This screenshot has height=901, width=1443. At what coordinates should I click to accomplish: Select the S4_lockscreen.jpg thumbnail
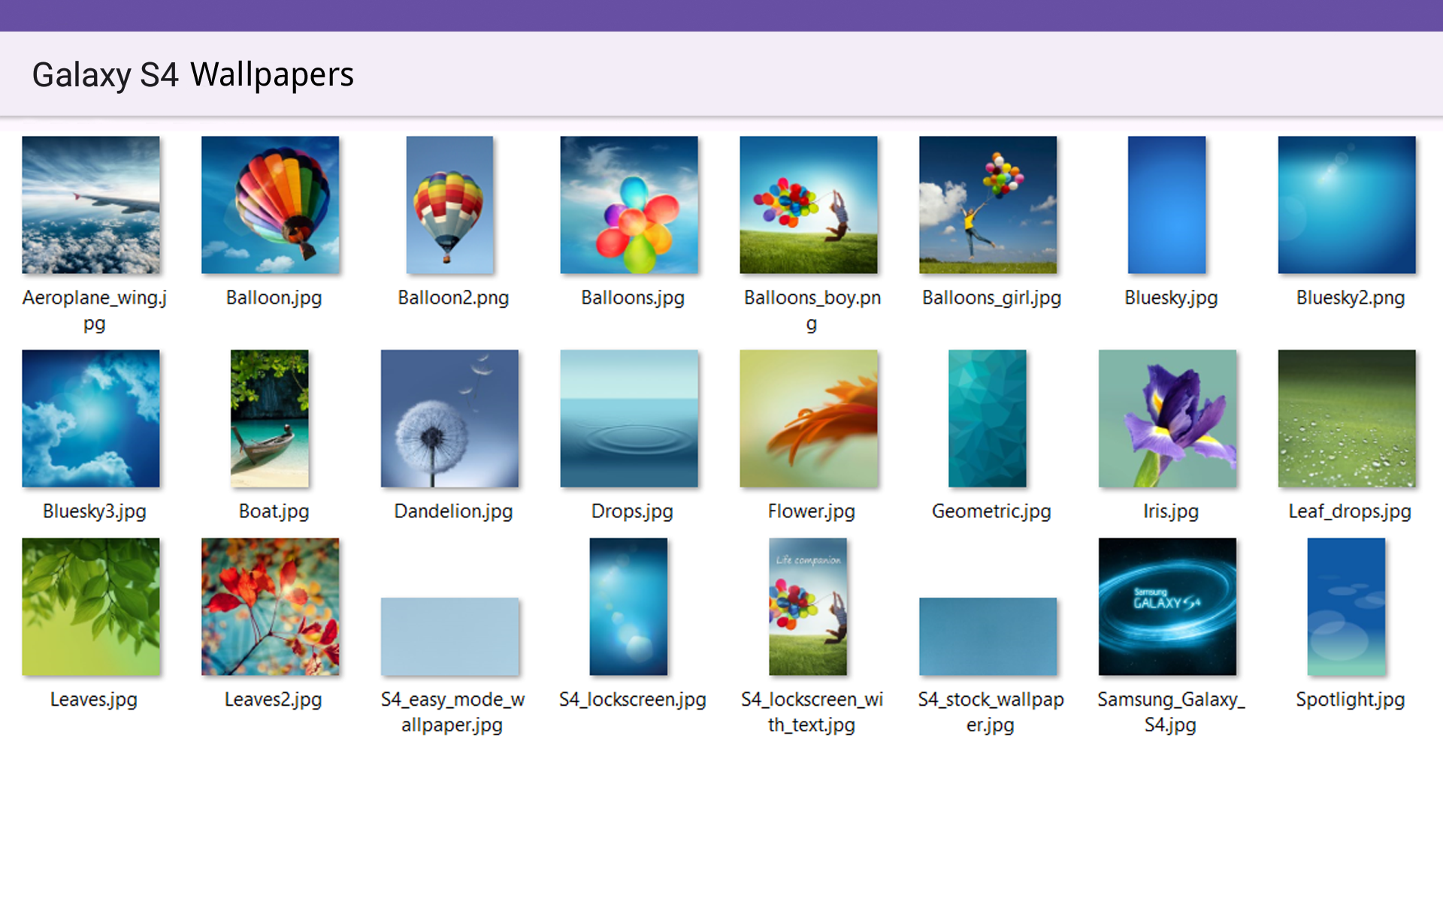click(x=628, y=607)
